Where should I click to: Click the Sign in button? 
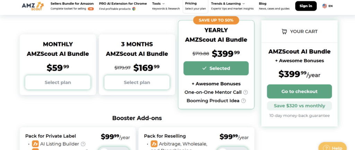coord(306,6)
